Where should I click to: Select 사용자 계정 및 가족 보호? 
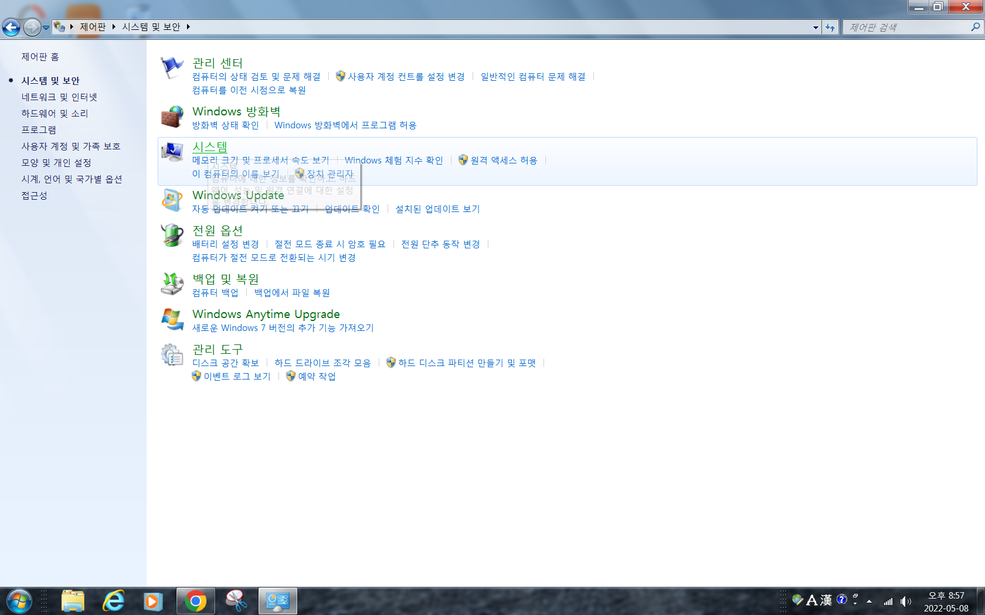tap(71, 146)
